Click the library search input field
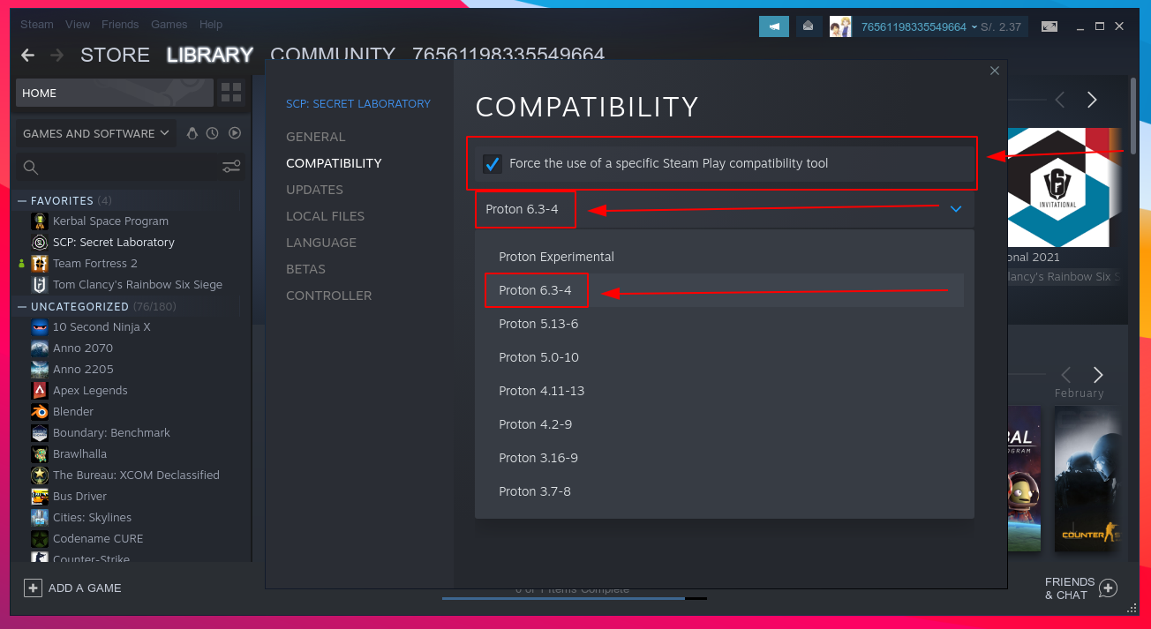Screen dimensions: 1151x629 pyautogui.click(x=129, y=168)
